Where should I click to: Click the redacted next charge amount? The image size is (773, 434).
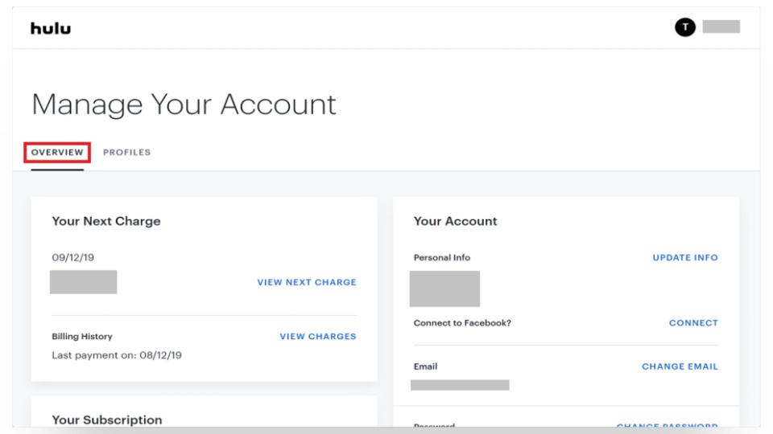point(84,282)
